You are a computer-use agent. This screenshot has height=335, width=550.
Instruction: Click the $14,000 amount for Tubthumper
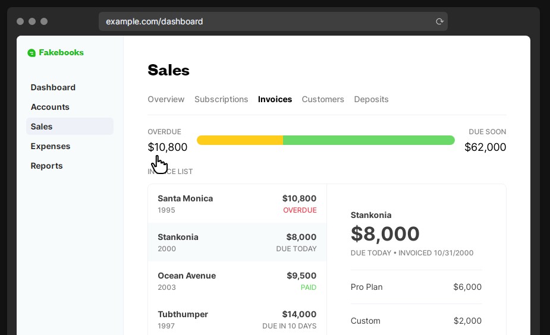point(299,314)
